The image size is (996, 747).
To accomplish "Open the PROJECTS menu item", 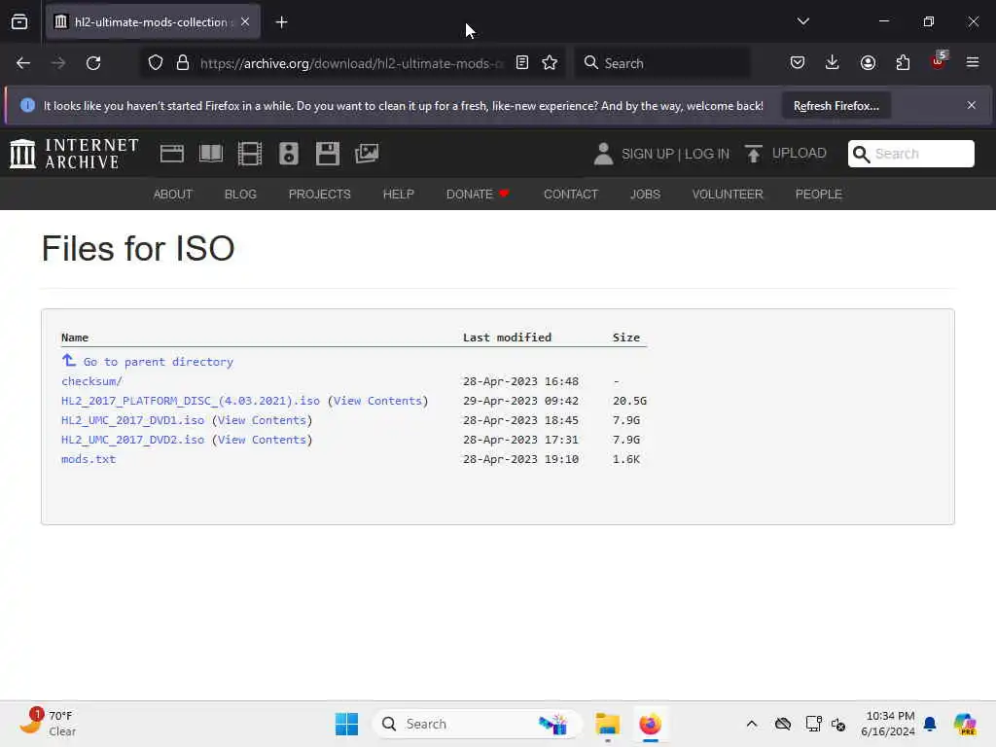I will tap(319, 195).
